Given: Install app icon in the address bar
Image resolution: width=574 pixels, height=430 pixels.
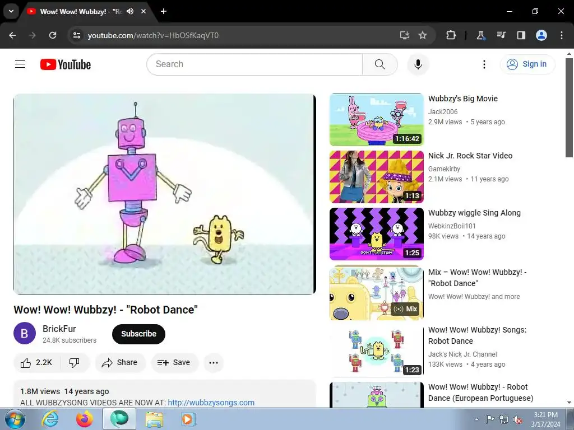Looking at the screenshot, I should (x=404, y=35).
